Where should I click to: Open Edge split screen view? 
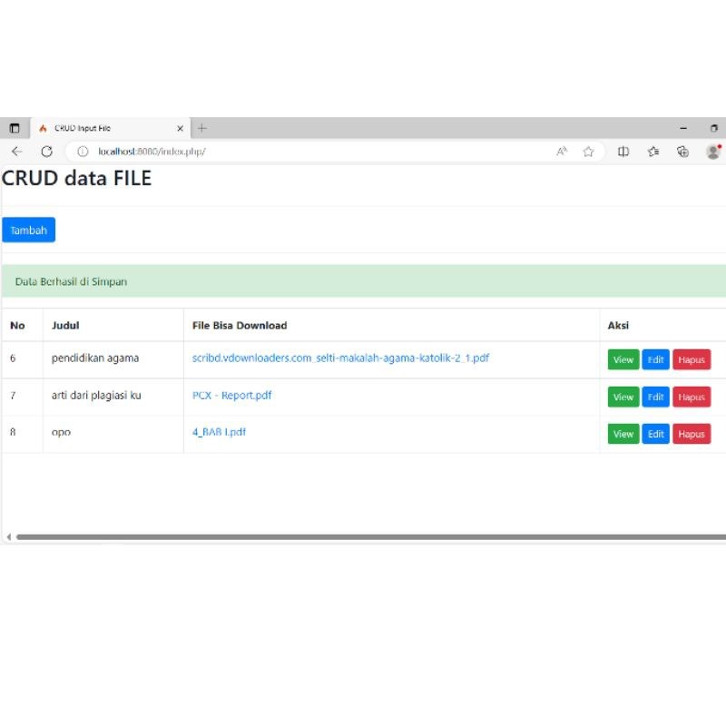[x=623, y=152]
